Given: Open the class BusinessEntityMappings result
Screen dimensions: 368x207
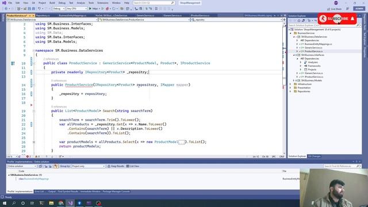Looking at the screenshot, I should tap(33, 179).
